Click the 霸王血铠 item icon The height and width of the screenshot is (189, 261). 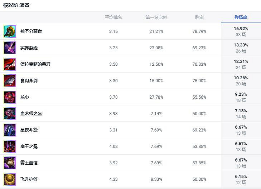coord(10,163)
